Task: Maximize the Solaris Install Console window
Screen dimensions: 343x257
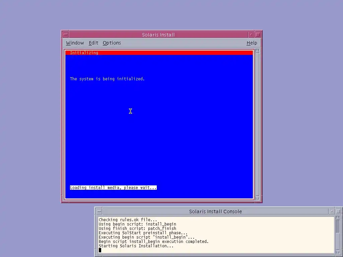Action: point(338,211)
